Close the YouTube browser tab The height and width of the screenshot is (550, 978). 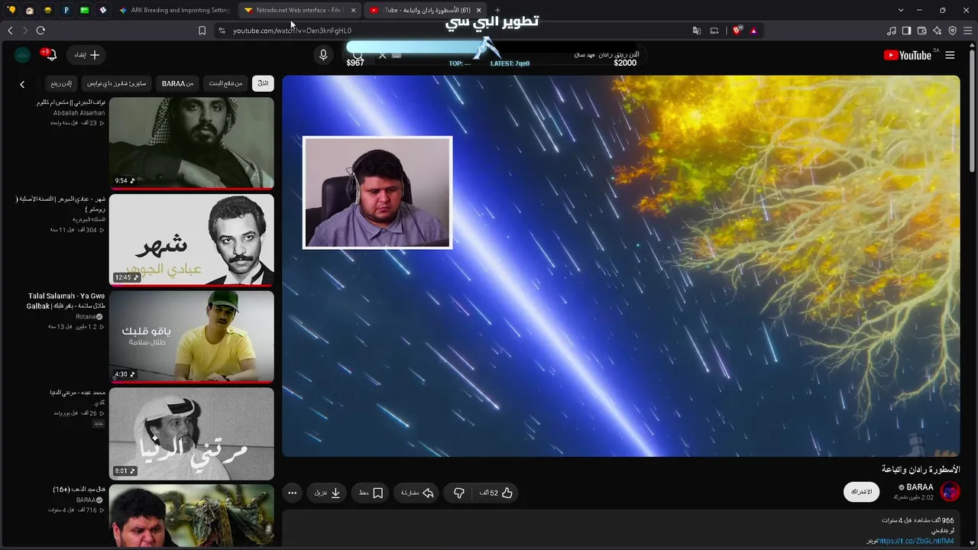[480, 10]
